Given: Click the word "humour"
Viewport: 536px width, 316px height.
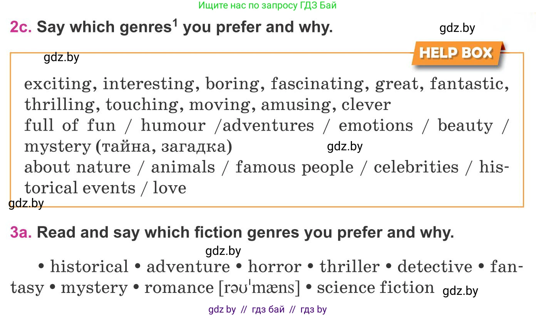Looking at the screenshot, I should coord(173,126).
